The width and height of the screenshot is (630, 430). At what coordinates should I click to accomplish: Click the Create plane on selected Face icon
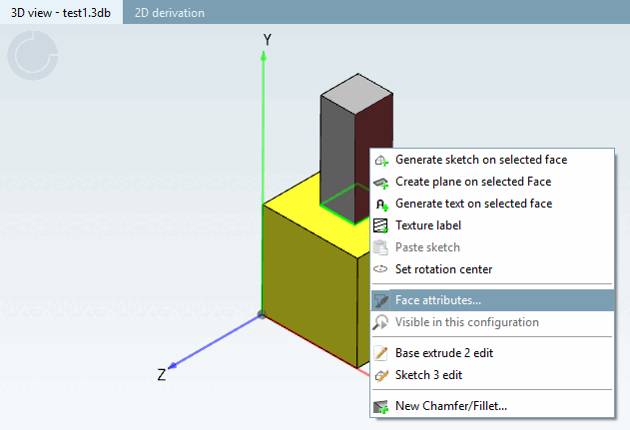pos(380,183)
